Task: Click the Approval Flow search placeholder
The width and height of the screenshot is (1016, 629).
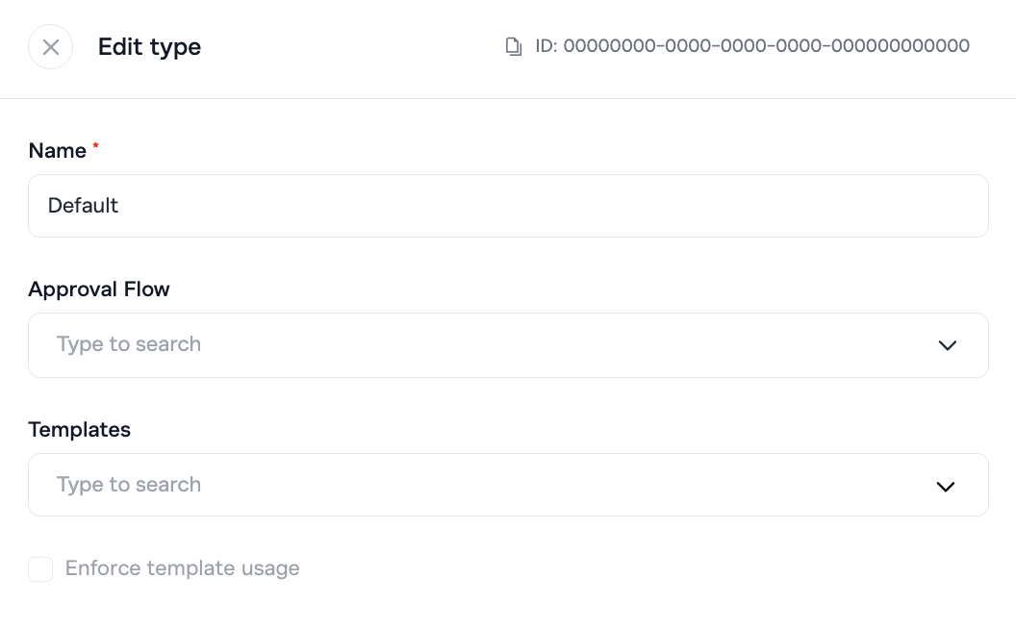Action: tap(129, 344)
